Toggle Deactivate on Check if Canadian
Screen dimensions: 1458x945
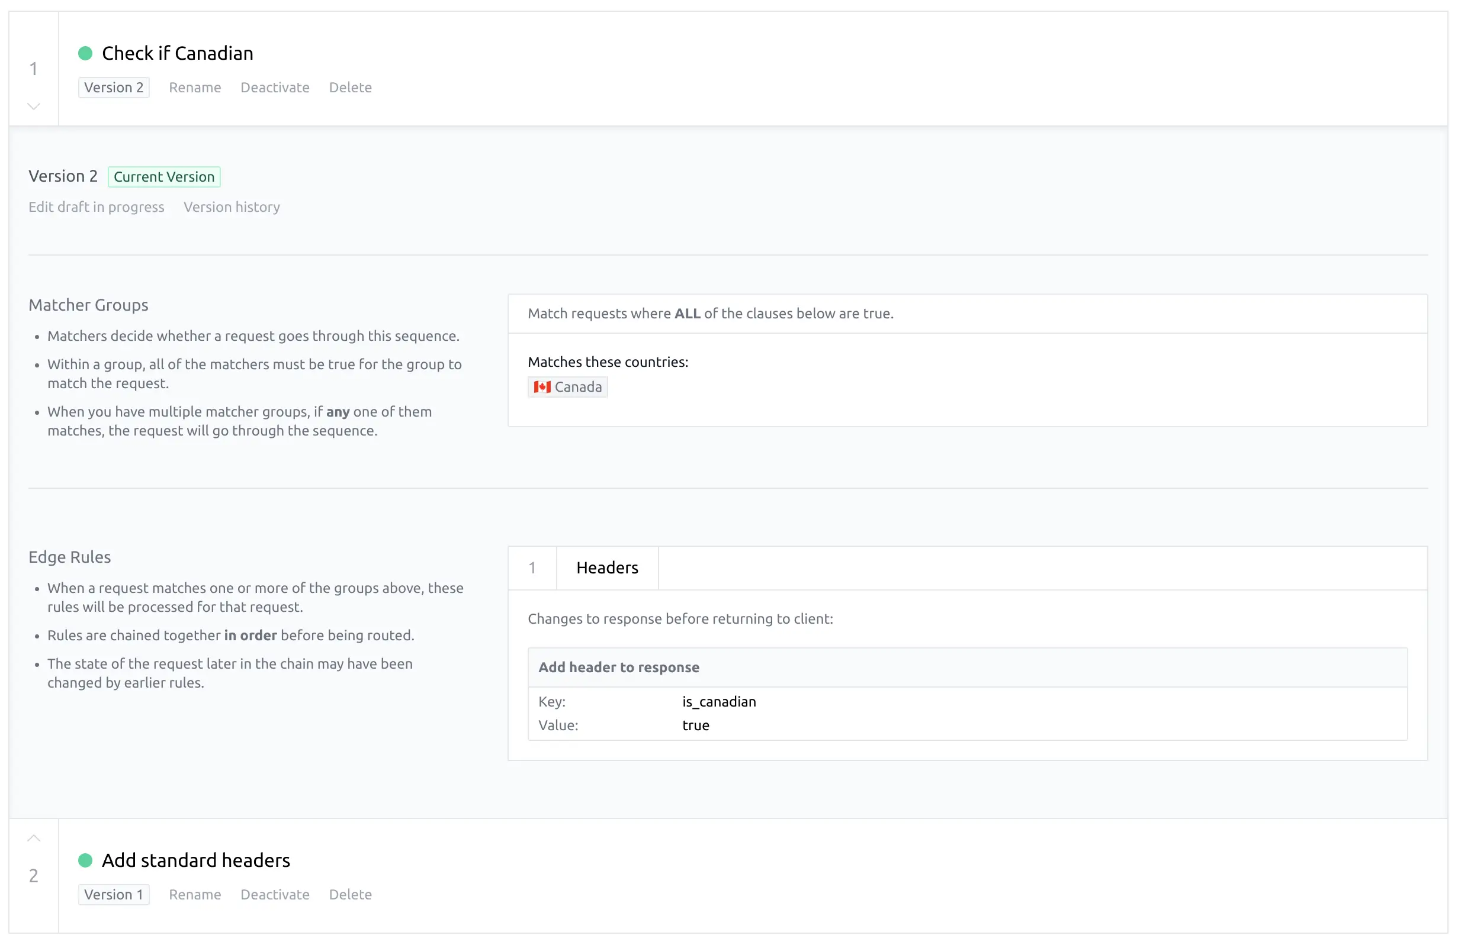274,88
